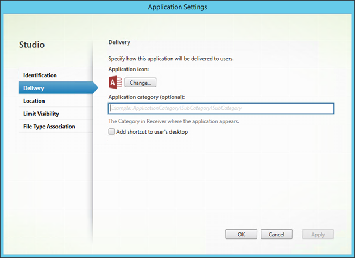Open the Location section
This screenshot has height=258, width=355.
tap(34, 101)
